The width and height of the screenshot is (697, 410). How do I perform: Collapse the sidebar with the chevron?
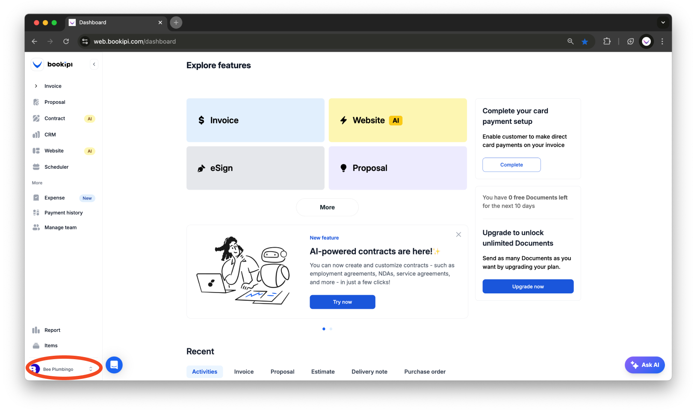pos(94,64)
